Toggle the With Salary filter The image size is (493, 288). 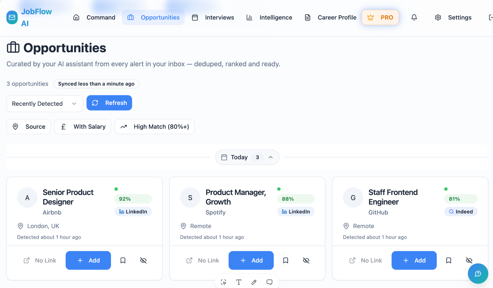(x=83, y=126)
